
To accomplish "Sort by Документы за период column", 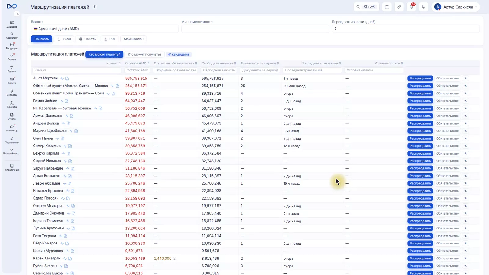I will 260,63.
